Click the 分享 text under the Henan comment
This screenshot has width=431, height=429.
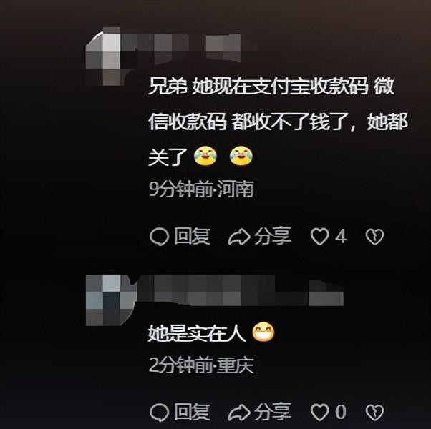272,236
